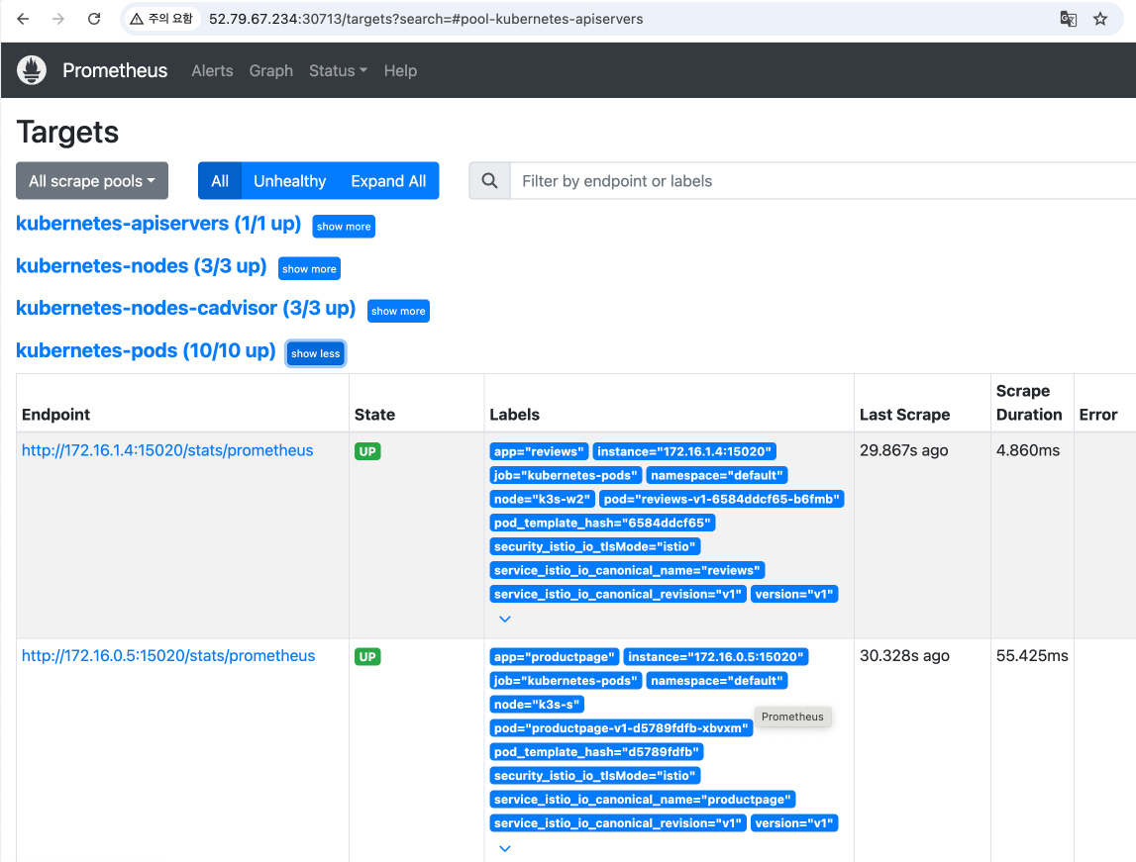The height and width of the screenshot is (862, 1136).
Task: Click the app="reviews" label badge
Action: coord(539,451)
